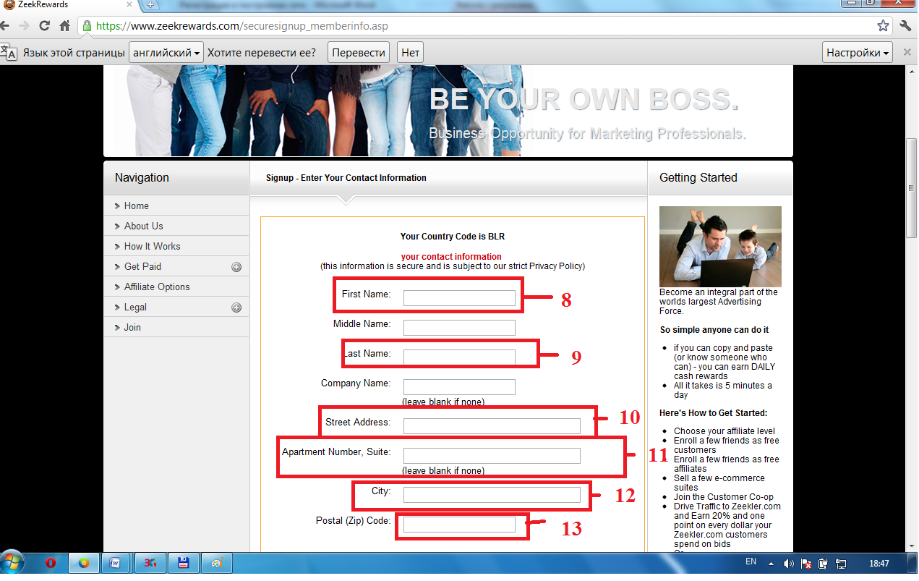Click the City input field
Viewport: 919px width, 581px height.
[x=492, y=495]
